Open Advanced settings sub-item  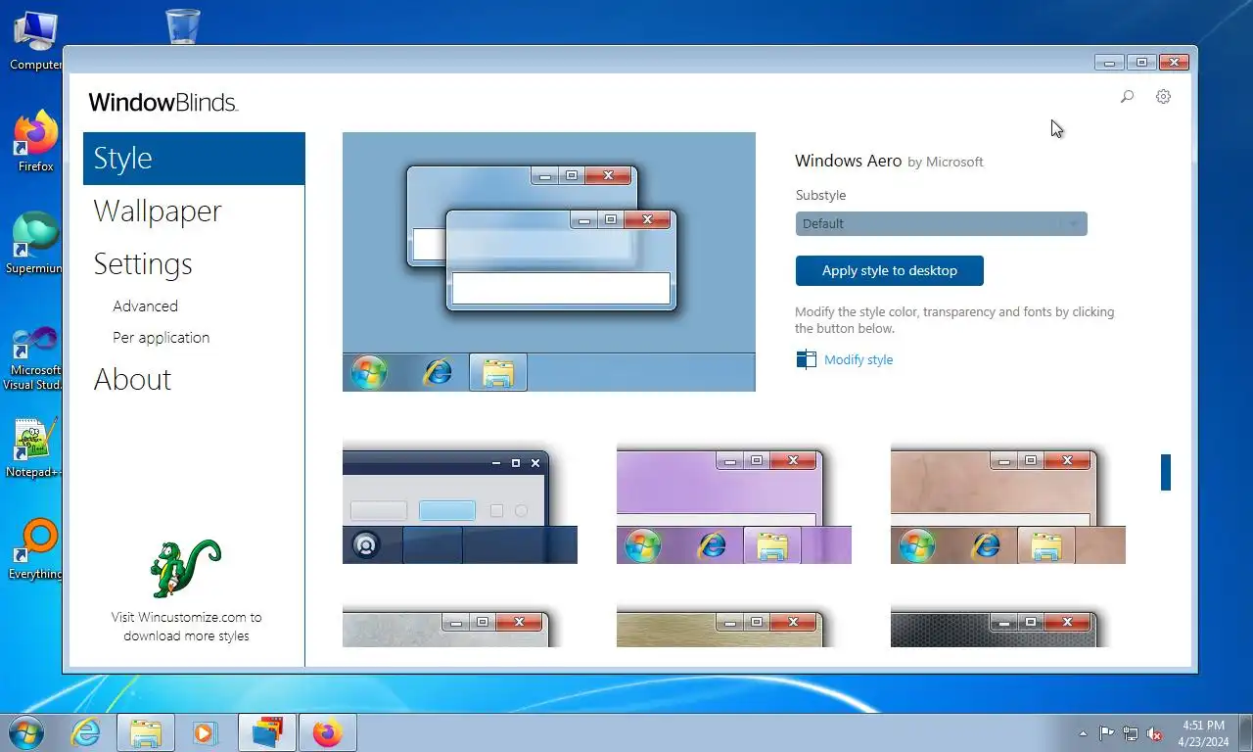coord(145,306)
